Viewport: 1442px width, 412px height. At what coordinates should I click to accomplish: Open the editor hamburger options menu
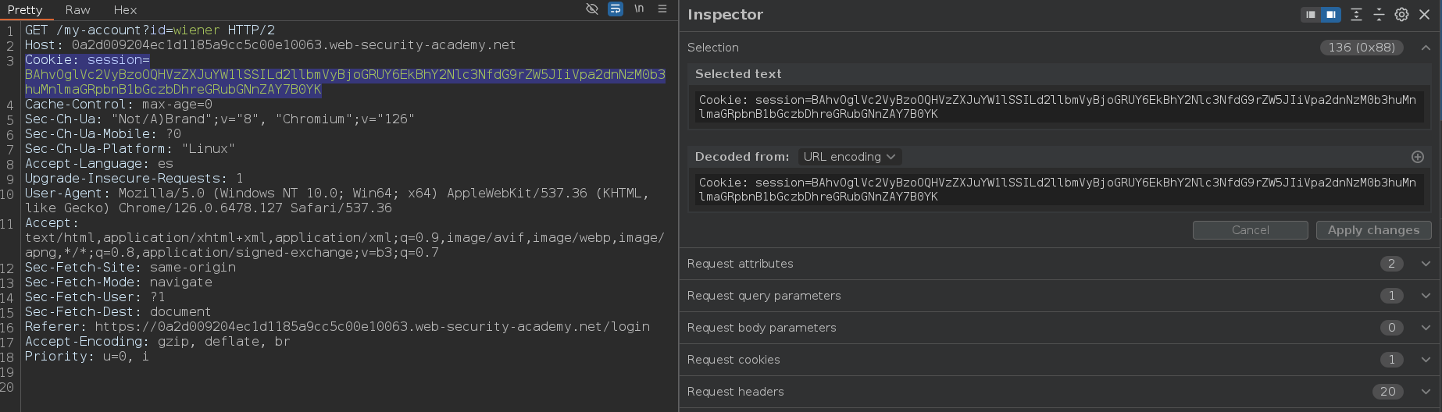[662, 9]
